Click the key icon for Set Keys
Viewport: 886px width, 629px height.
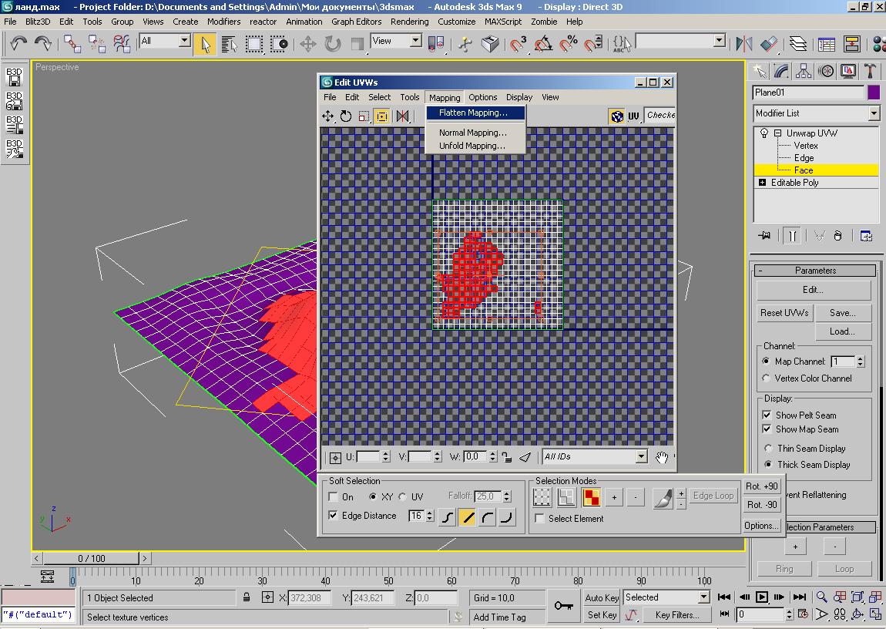(x=563, y=606)
